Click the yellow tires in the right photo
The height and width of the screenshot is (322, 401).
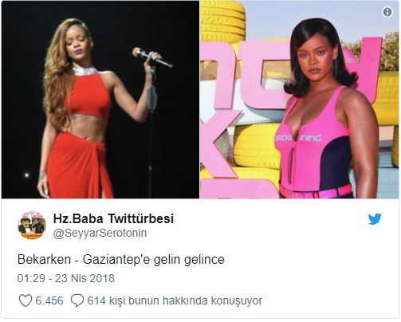pos(258,145)
